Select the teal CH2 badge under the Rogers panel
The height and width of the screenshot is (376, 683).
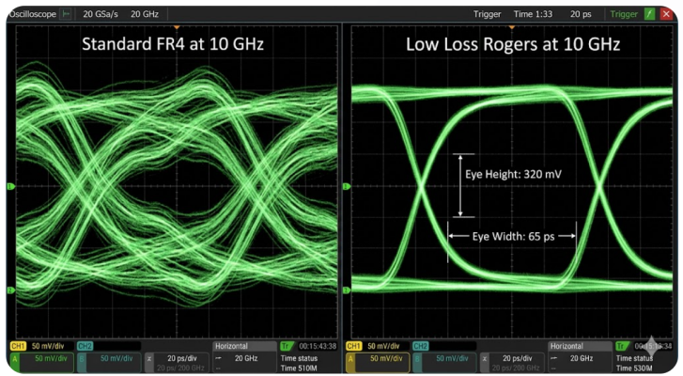[420, 346]
